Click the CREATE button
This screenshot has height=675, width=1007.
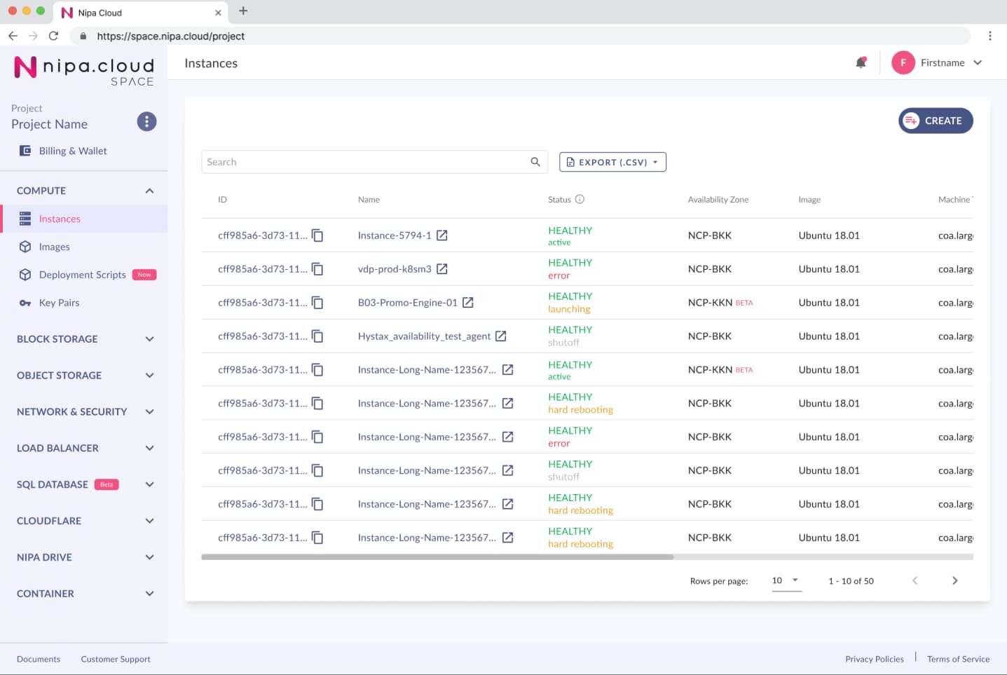(x=936, y=121)
